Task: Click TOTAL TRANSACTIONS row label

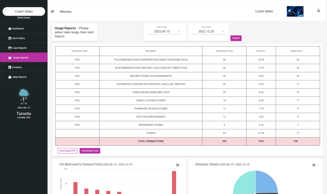Action: click(151, 141)
